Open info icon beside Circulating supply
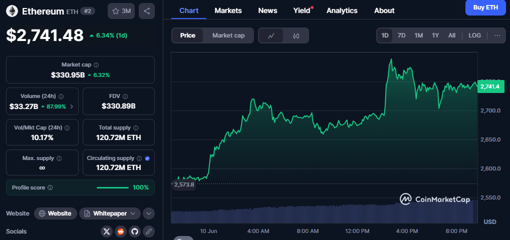This screenshot has width=510, height=240. click(139, 158)
